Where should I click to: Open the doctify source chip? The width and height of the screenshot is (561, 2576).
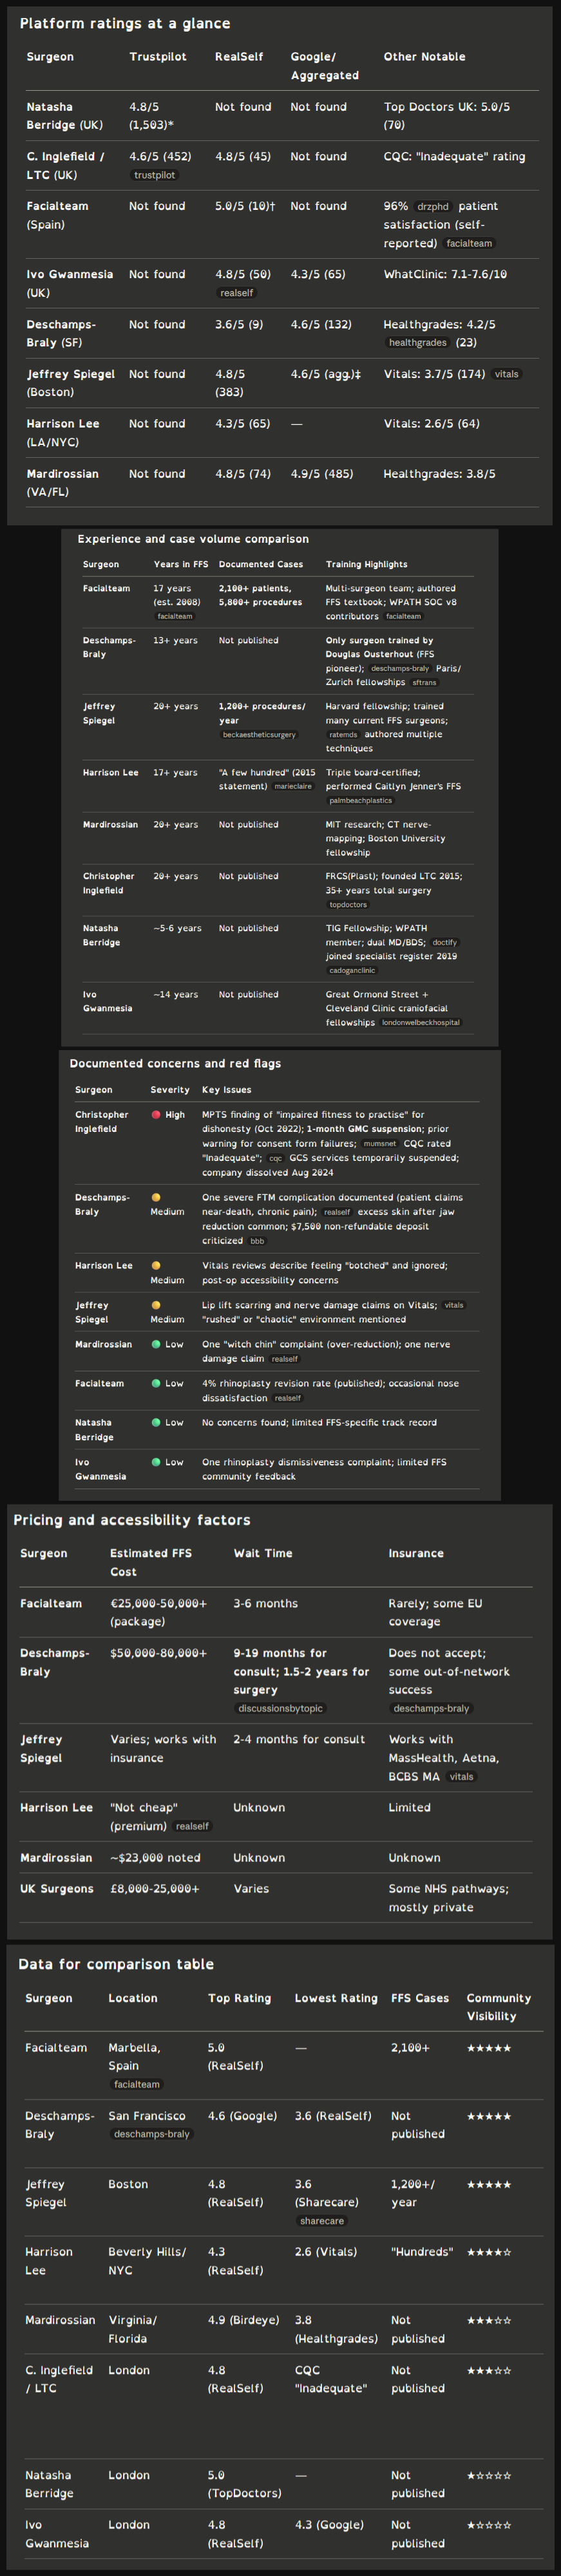tap(444, 942)
